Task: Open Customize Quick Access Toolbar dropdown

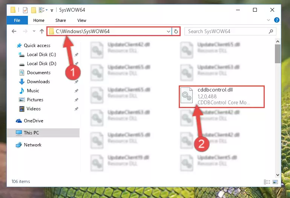Action: [x=52, y=10]
